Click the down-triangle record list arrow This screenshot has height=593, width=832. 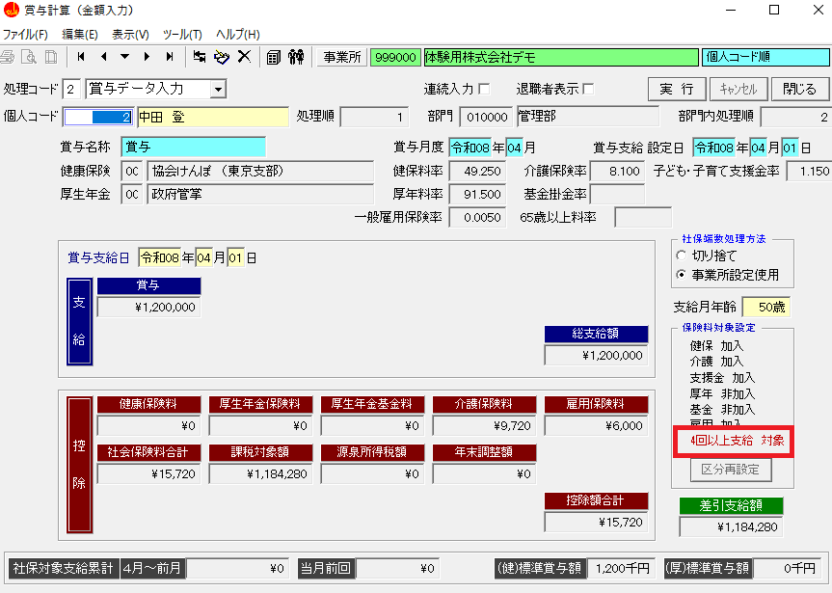pyautogui.click(x=125, y=57)
